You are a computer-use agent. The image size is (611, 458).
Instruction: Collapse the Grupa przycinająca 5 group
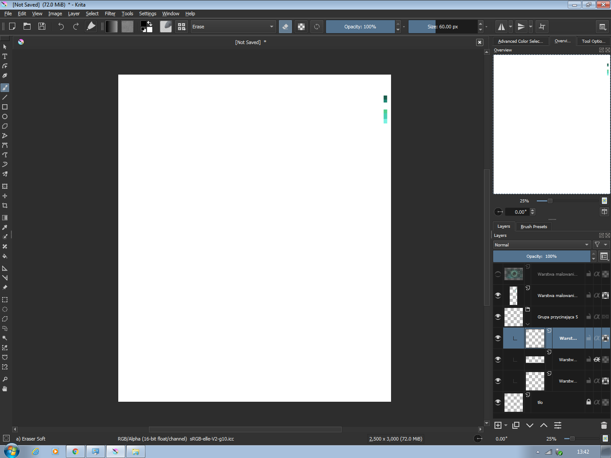coord(528,324)
